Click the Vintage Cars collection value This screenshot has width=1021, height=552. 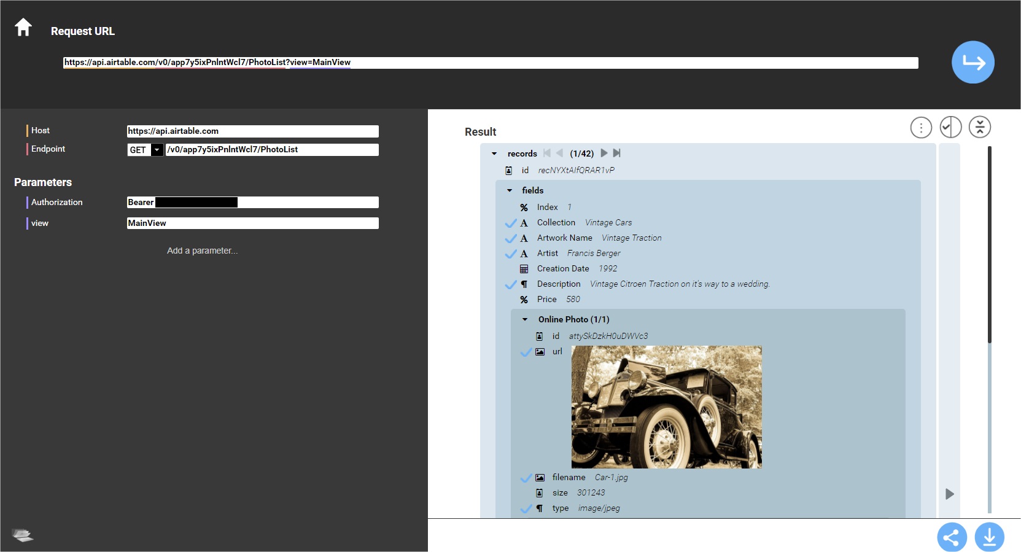tap(608, 222)
